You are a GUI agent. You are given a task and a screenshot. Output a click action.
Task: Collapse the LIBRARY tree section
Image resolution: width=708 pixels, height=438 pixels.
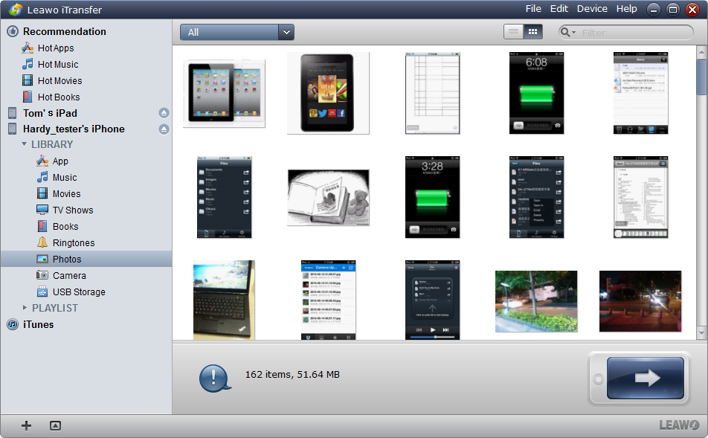tap(25, 144)
